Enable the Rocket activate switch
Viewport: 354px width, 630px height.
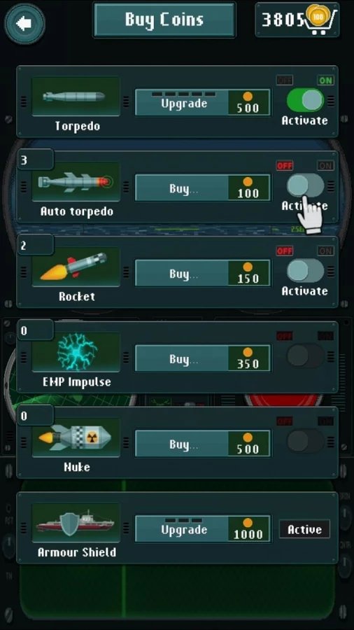(305, 271)
